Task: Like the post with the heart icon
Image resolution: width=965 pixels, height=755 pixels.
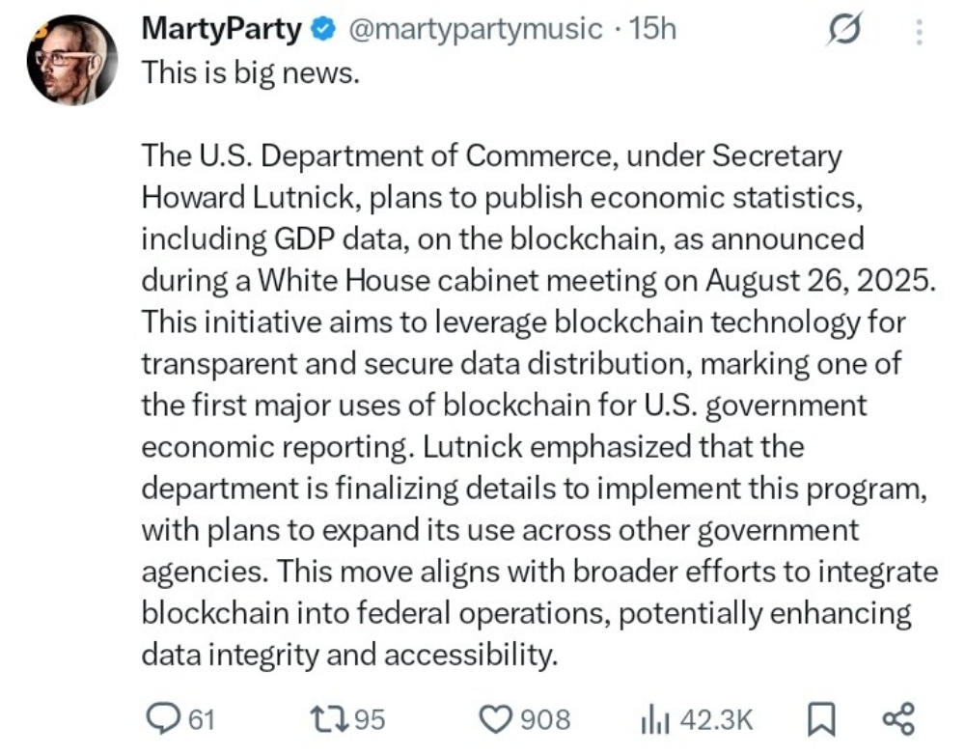Action: coord(495,719)
